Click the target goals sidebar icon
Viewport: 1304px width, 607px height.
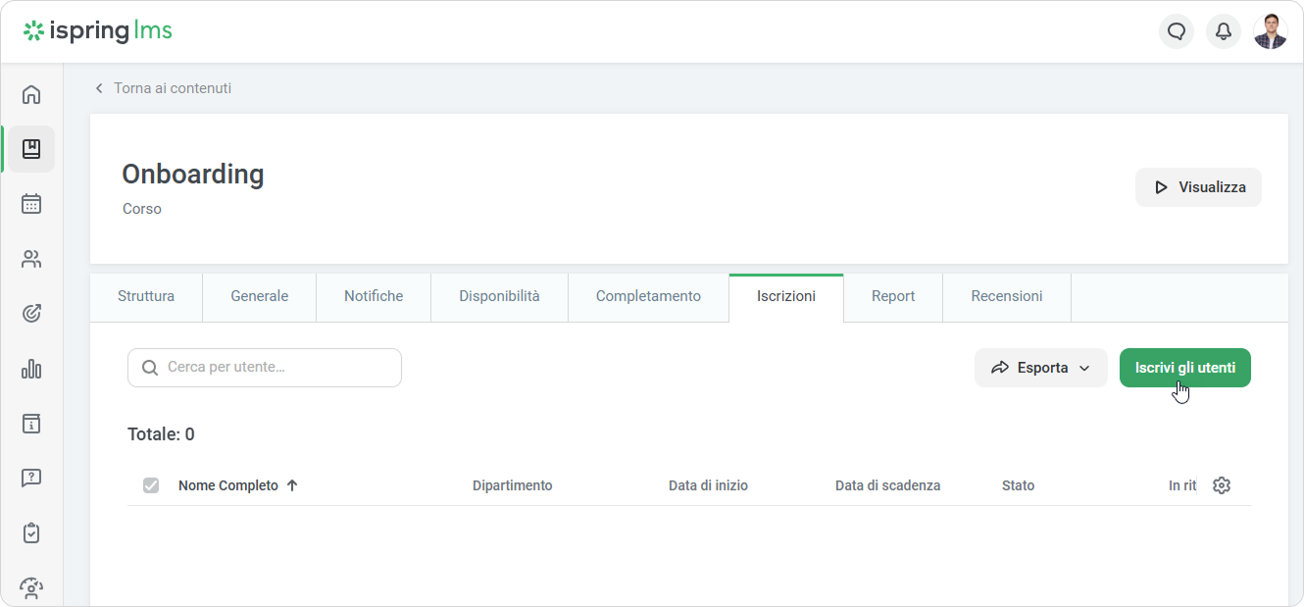pos(31,314)
